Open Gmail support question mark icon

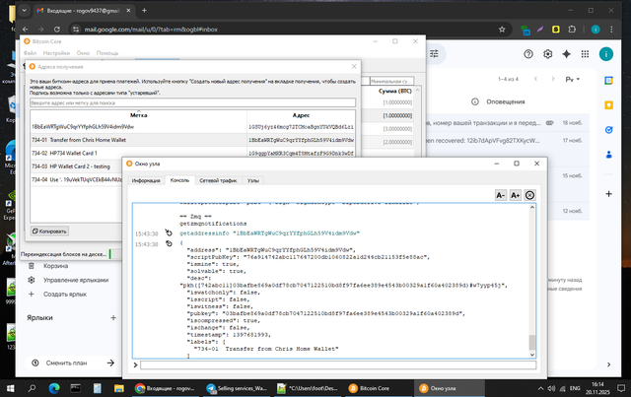pyautogui.click(x=528, y=54)
